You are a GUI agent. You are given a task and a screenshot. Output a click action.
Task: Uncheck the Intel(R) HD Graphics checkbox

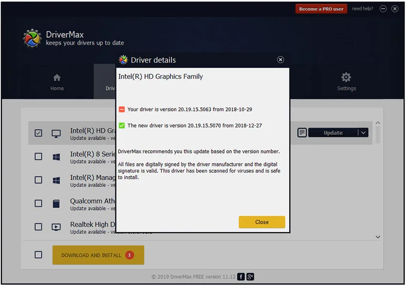coord(38,133)
